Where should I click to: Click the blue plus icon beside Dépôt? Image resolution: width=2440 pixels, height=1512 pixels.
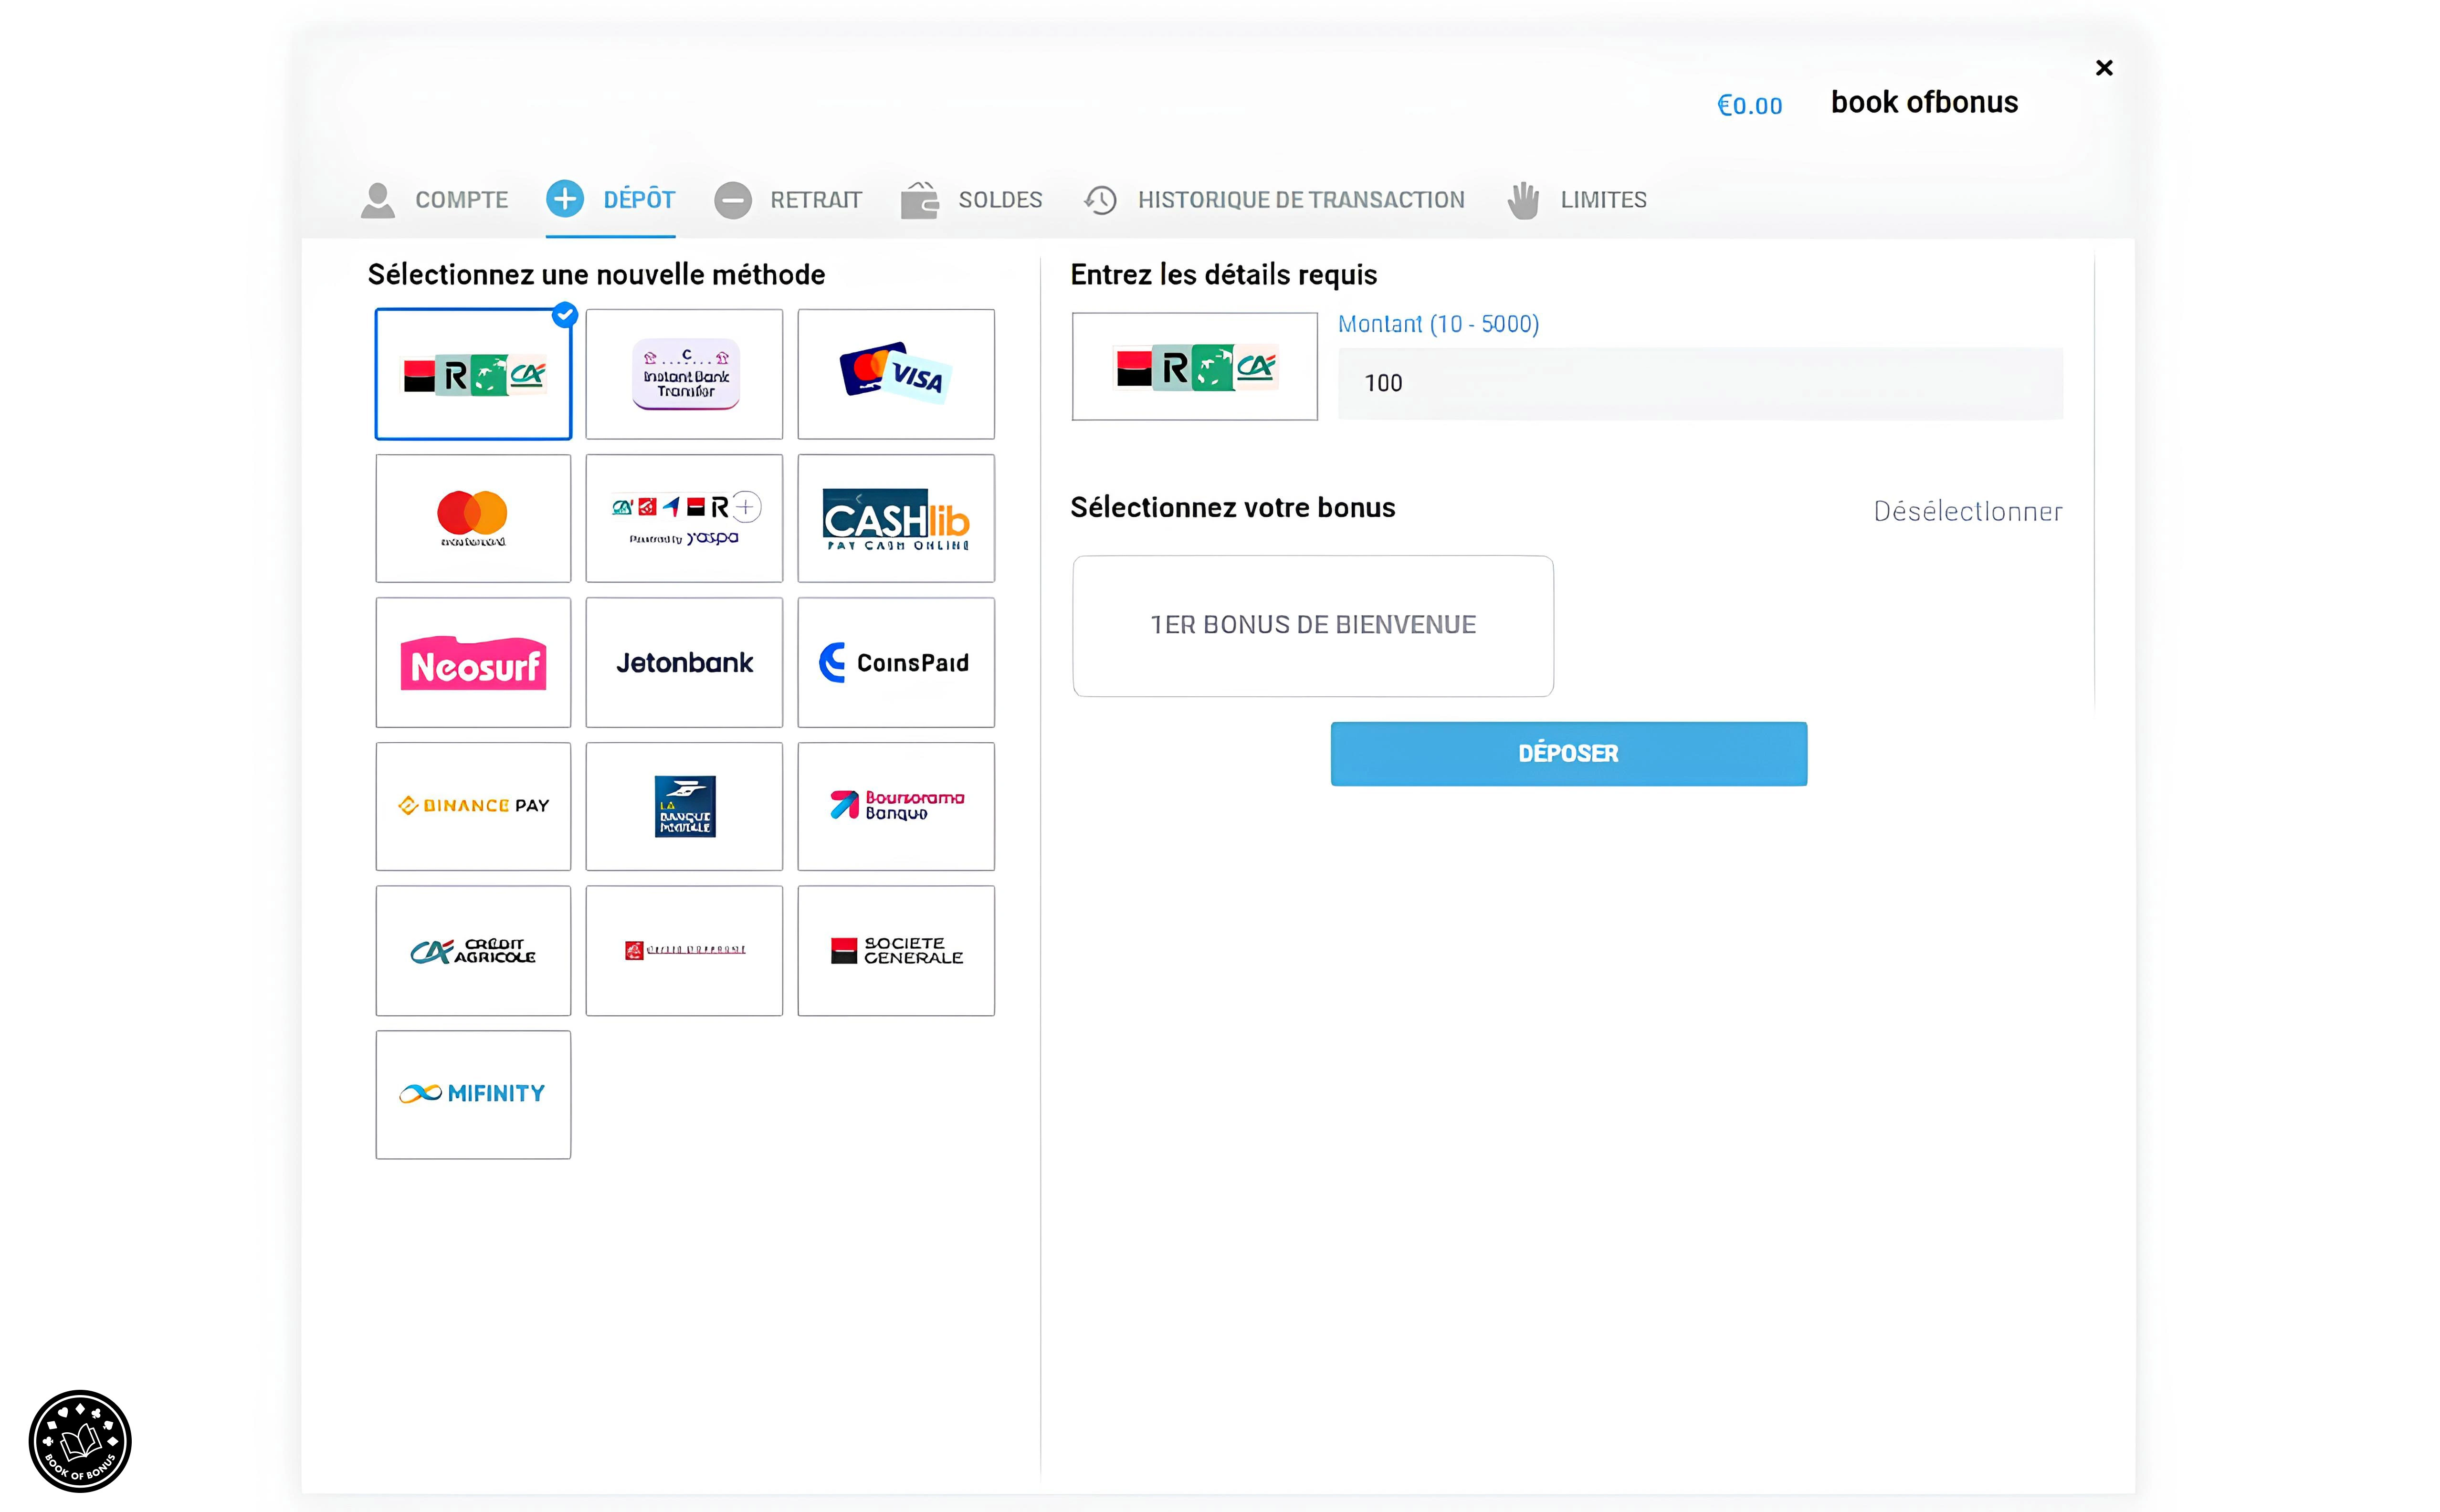tap(565, 199)
